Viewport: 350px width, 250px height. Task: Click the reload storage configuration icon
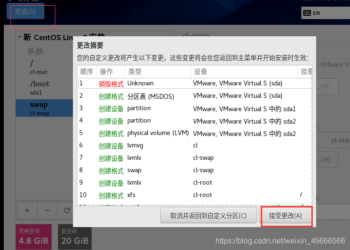point(66,210)
